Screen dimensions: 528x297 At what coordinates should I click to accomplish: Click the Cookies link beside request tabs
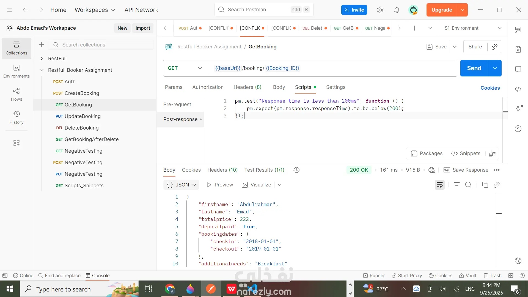pyautogui.click(x=490, y=88)
